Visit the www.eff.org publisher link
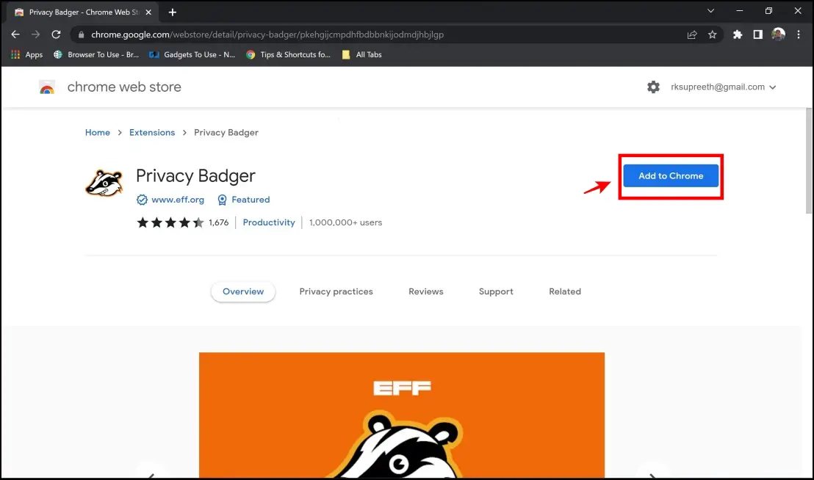814x480 pixels. pyautogui.click(x=178, y=200)
